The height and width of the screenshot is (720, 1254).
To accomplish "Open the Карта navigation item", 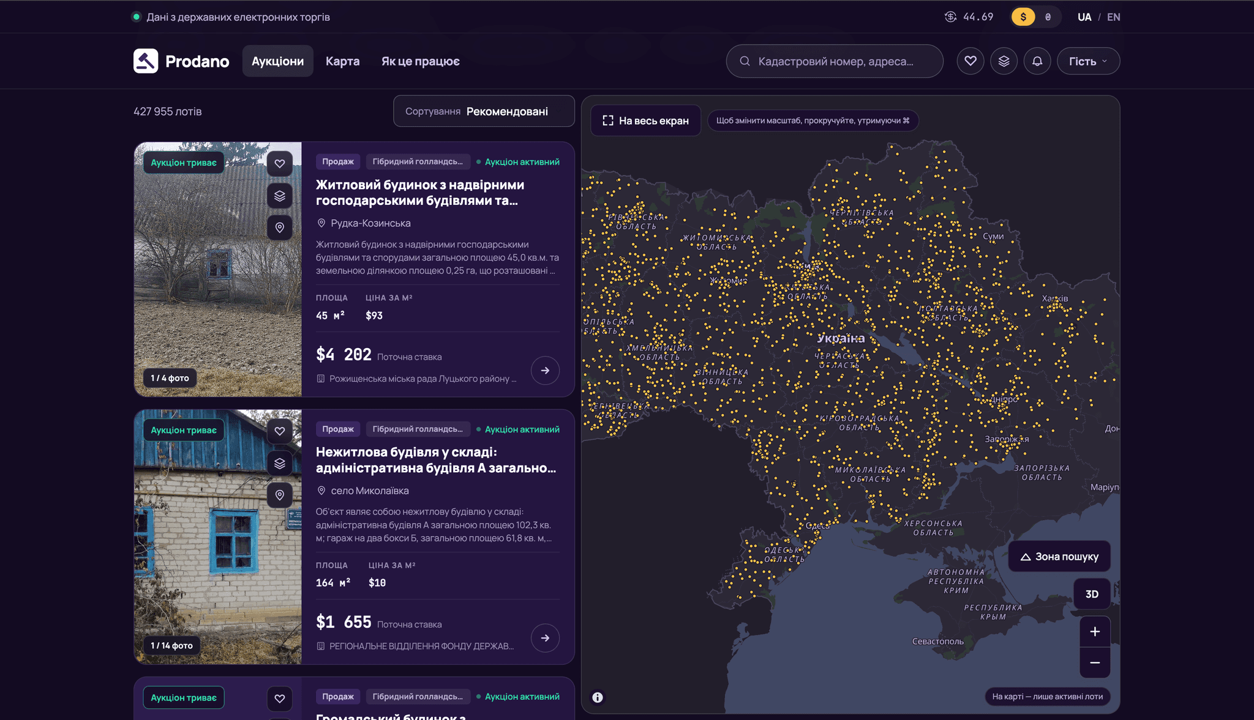I will pos(342,61).
